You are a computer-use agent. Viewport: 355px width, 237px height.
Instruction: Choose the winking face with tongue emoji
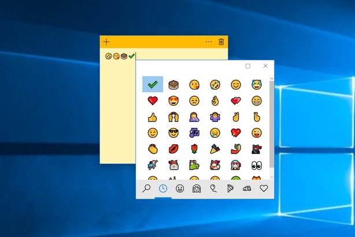tap(257, 133)
